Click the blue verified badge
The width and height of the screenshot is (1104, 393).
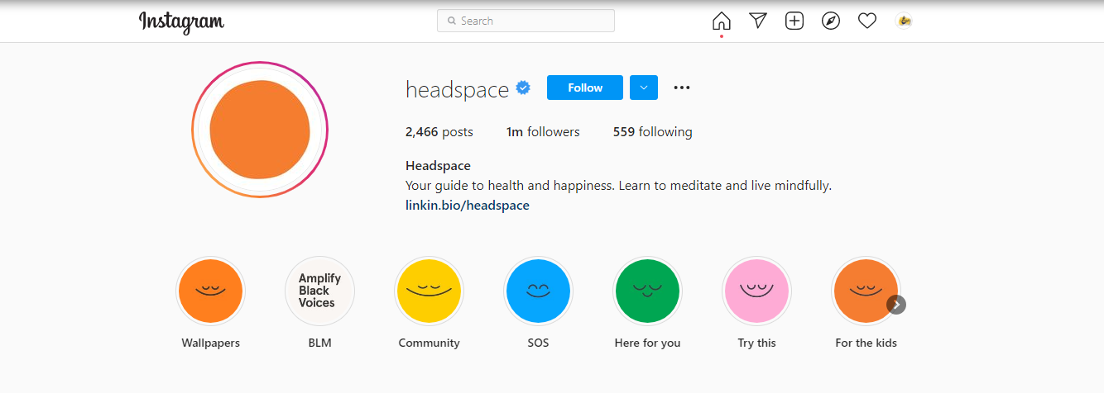523,88
